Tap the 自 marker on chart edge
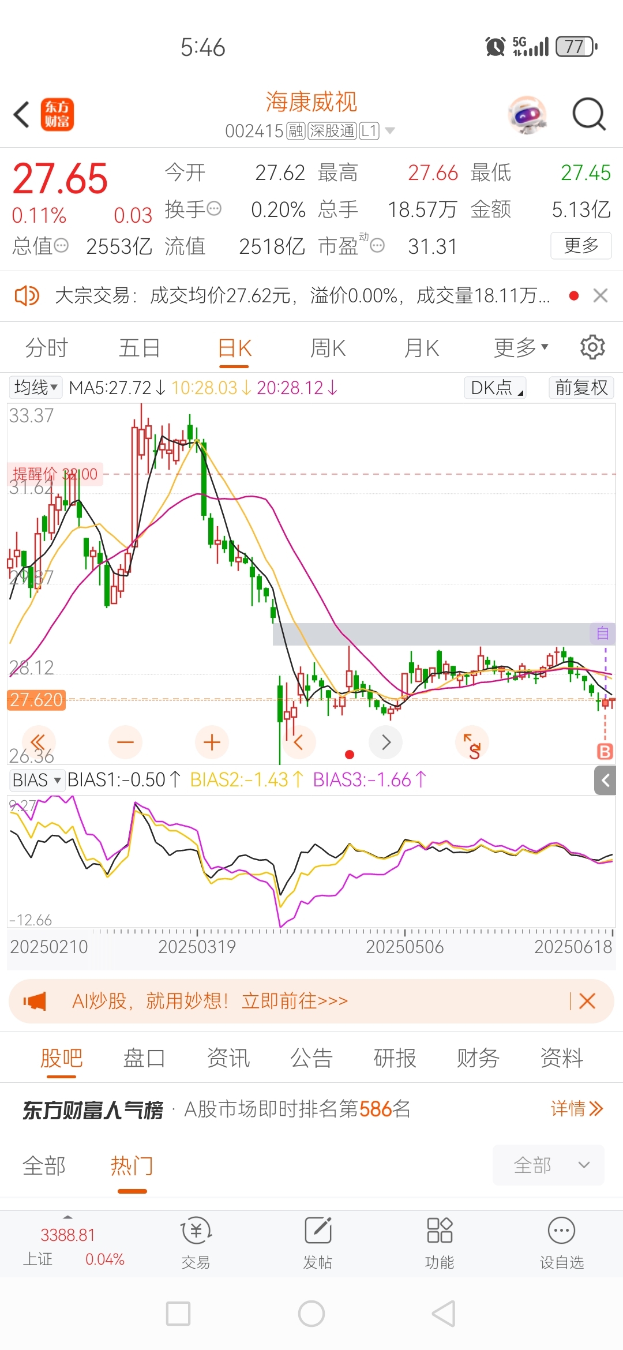Image resolution: width=623 pixels, height=1350 pixels. click(x=603, y=633)
